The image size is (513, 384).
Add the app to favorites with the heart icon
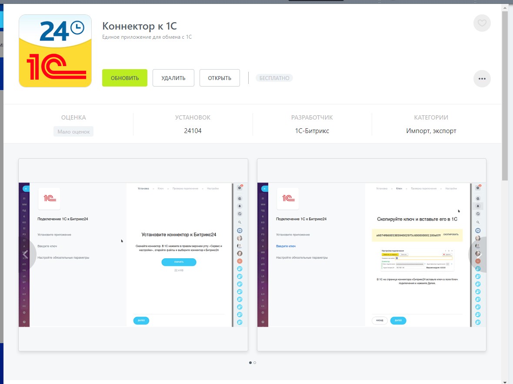tap(482, 23)
